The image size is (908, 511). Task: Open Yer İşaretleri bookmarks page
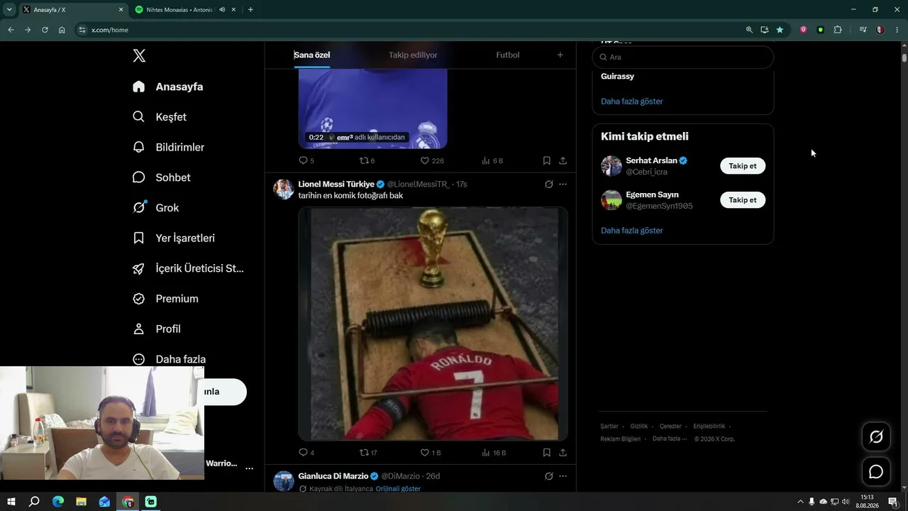coord(174,238)
